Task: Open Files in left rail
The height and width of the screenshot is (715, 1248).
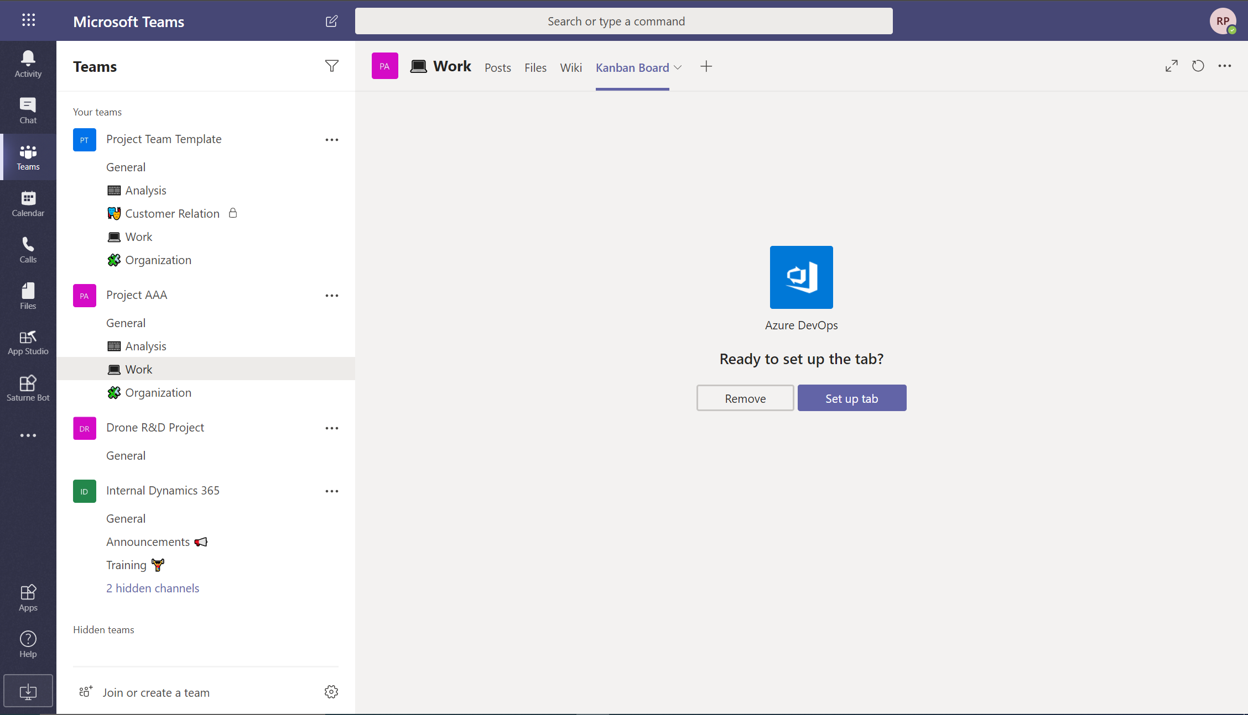Action: pos(28,296)
